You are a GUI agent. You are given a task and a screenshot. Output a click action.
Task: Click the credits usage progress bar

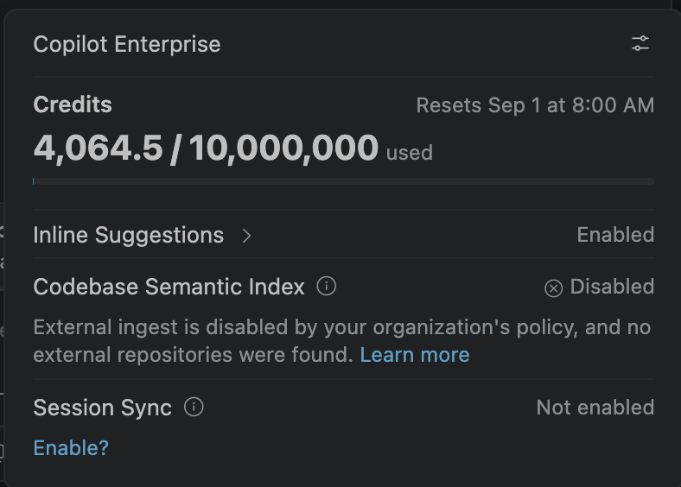tap(344, 181)
